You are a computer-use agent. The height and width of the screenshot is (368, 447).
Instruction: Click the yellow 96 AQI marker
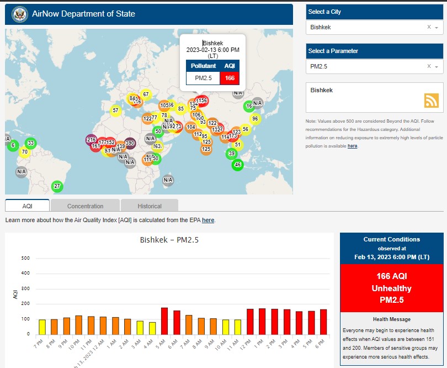[x=254, y=119]
